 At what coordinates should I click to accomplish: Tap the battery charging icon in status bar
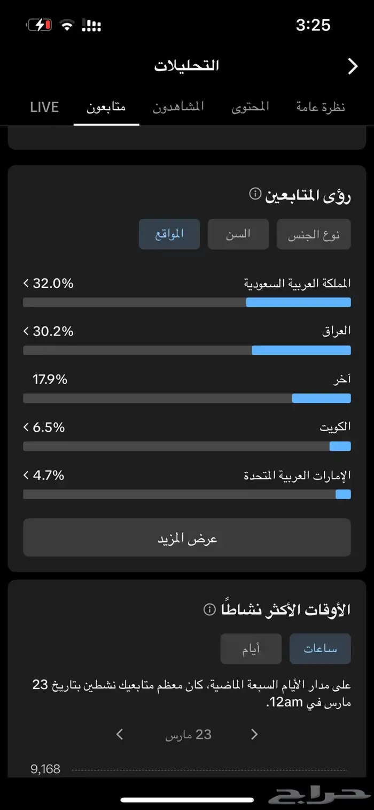tap(39, 25)
